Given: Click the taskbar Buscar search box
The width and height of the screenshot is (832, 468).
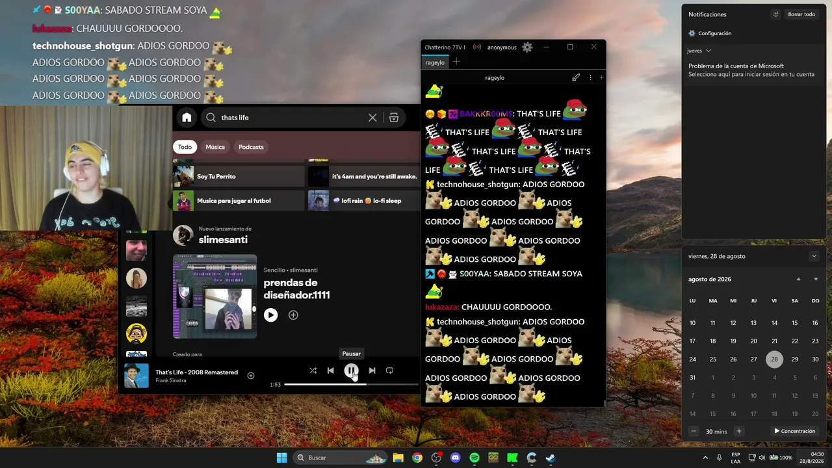Looking at the screenshot, I should [341, 458].
